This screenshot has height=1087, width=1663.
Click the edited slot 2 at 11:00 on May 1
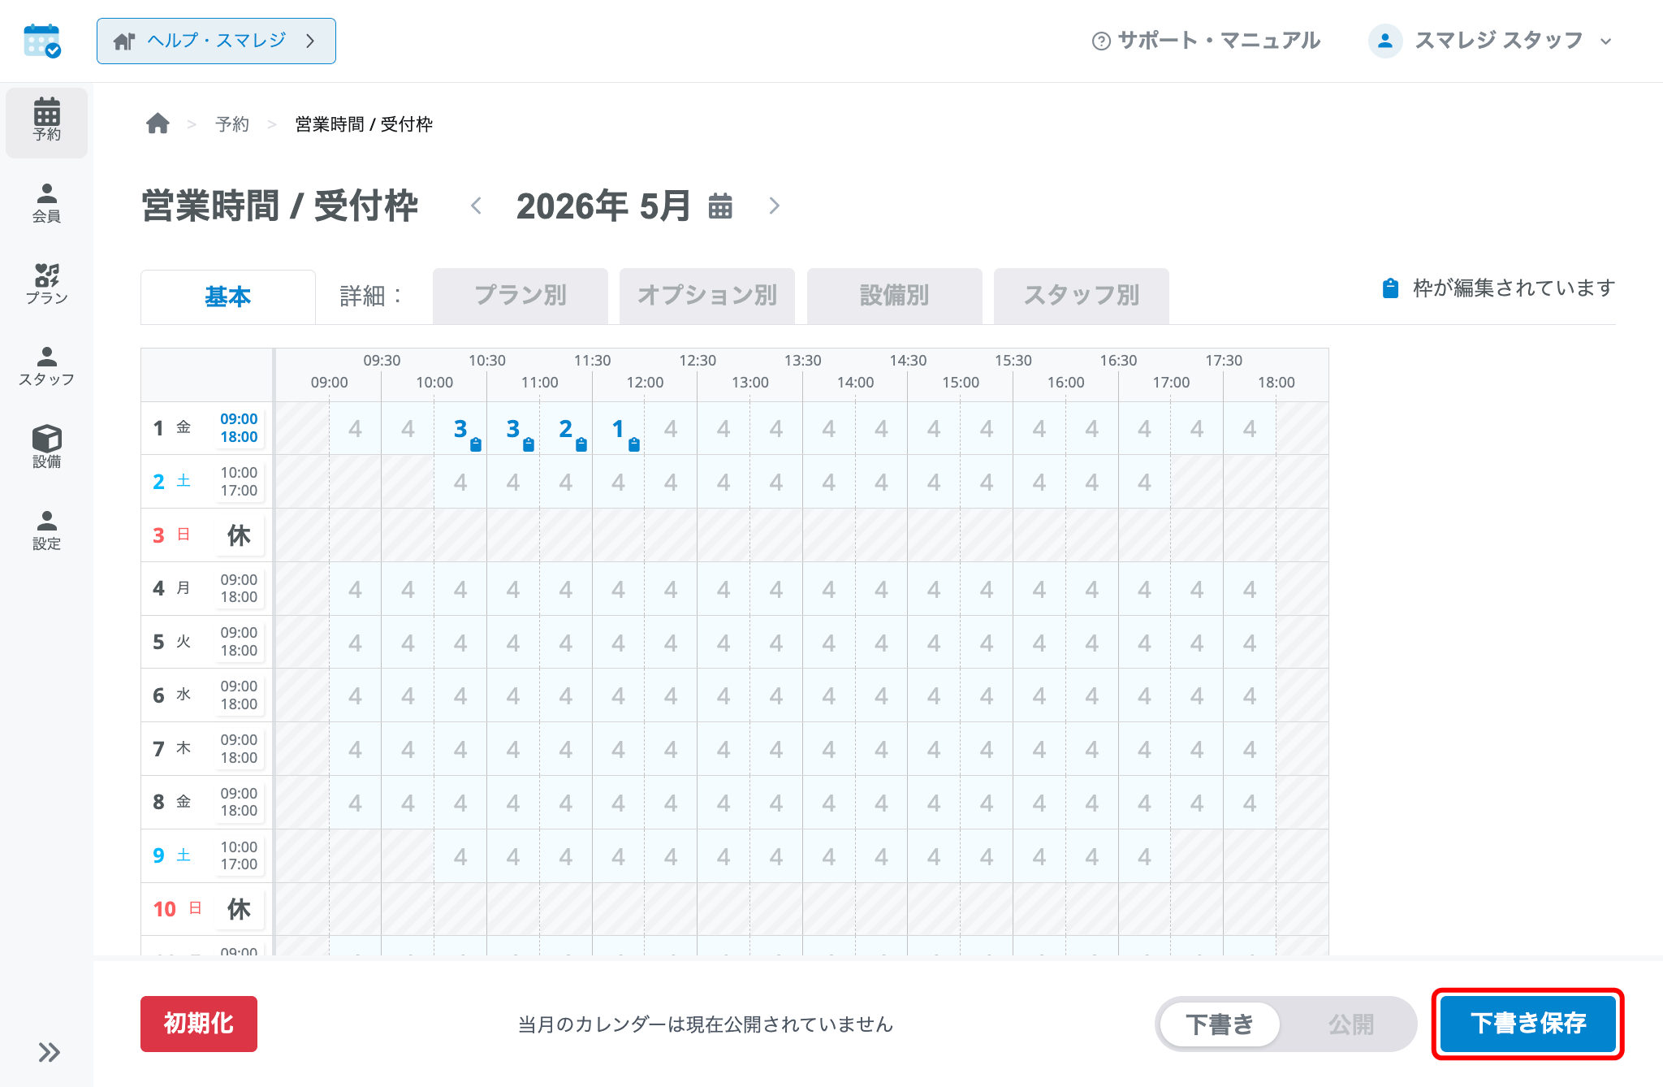pyautogui.click(x=566, y=429)
